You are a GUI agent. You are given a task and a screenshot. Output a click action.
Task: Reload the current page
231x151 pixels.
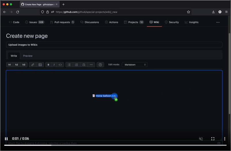click(x=18, y=12)
